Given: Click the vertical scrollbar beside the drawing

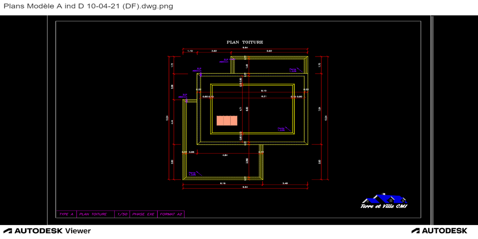Looking at the screenshot, I should (x=432, y=120).
